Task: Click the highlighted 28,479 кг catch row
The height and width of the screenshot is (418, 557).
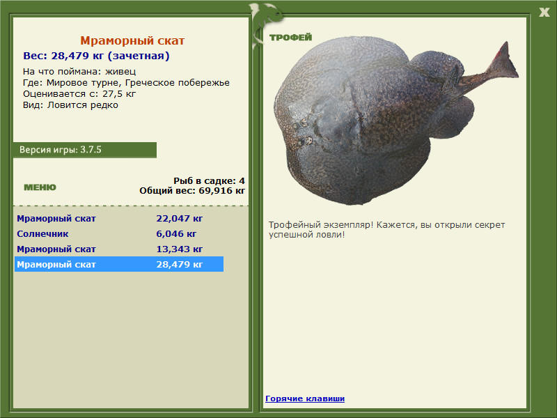Action: click(x=119, y=264)
